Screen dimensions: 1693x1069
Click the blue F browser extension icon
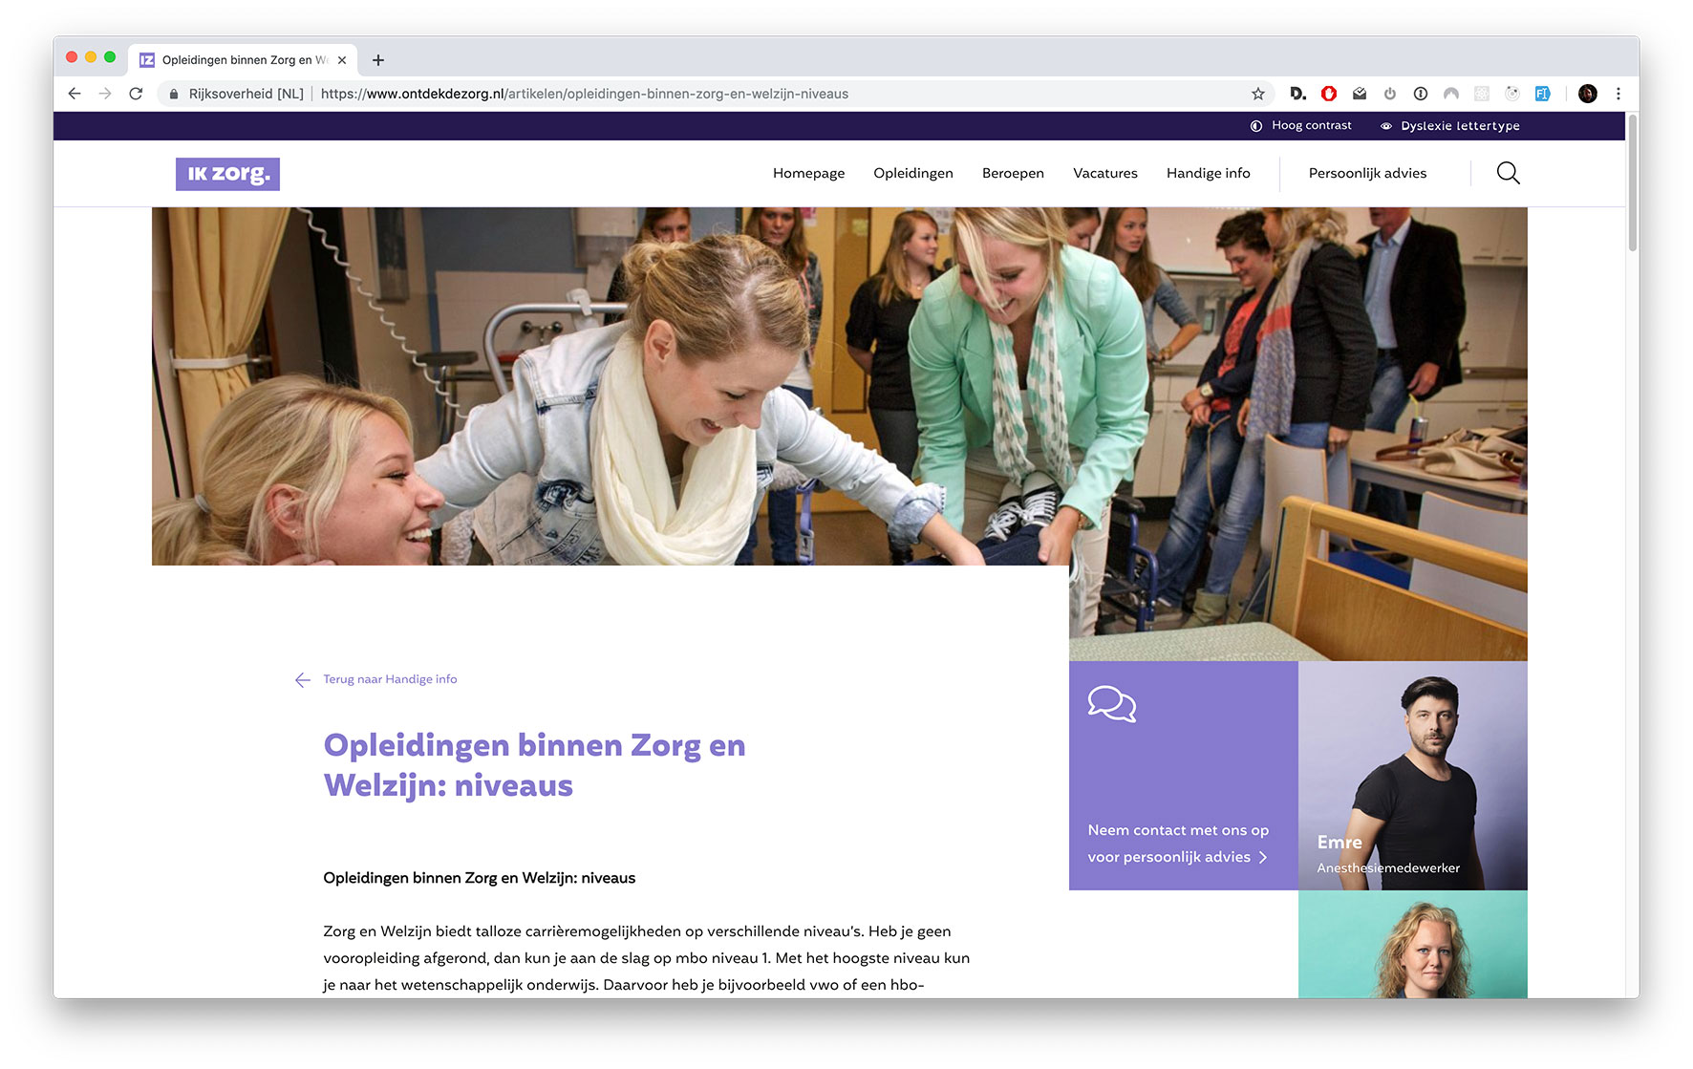pyautogui.click(x=1544, y=94)
